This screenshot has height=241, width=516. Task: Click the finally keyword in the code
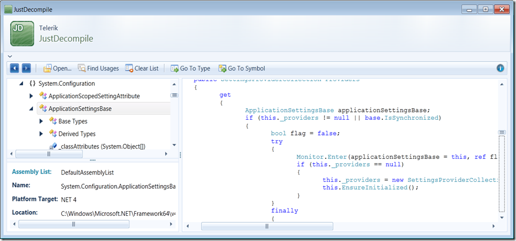(x=285, y=211)
